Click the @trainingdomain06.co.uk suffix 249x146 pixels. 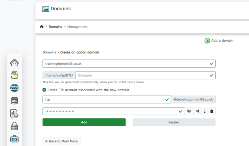click(193, 99)
